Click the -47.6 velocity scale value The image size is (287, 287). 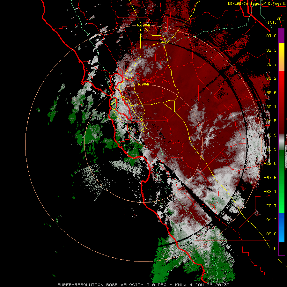pyautogui.click(x=270, y=178)
